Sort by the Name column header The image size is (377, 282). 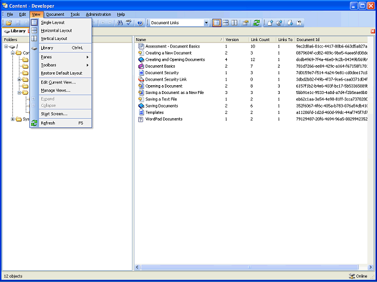[179, 39]
